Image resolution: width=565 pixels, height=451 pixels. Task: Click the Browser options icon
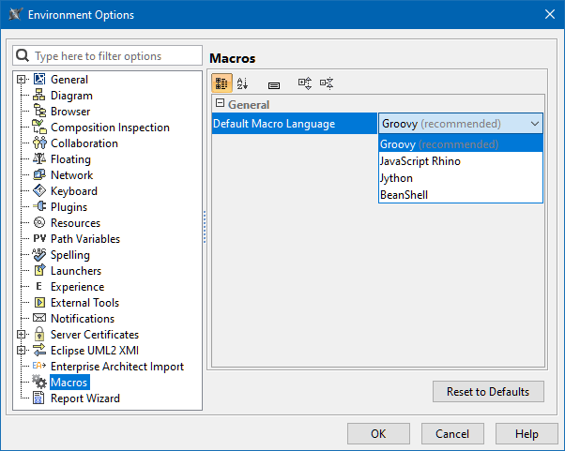(39, 111)
